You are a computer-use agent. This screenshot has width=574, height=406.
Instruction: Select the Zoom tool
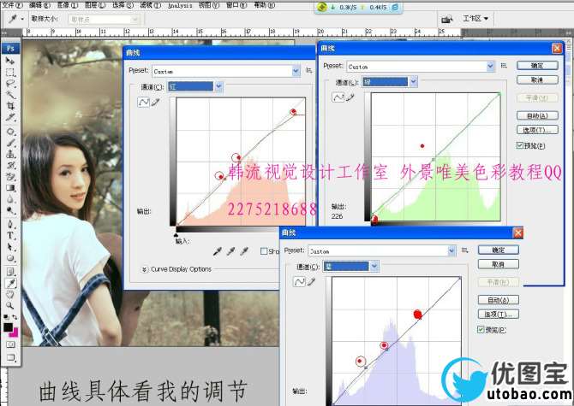(x=10, y=306)
